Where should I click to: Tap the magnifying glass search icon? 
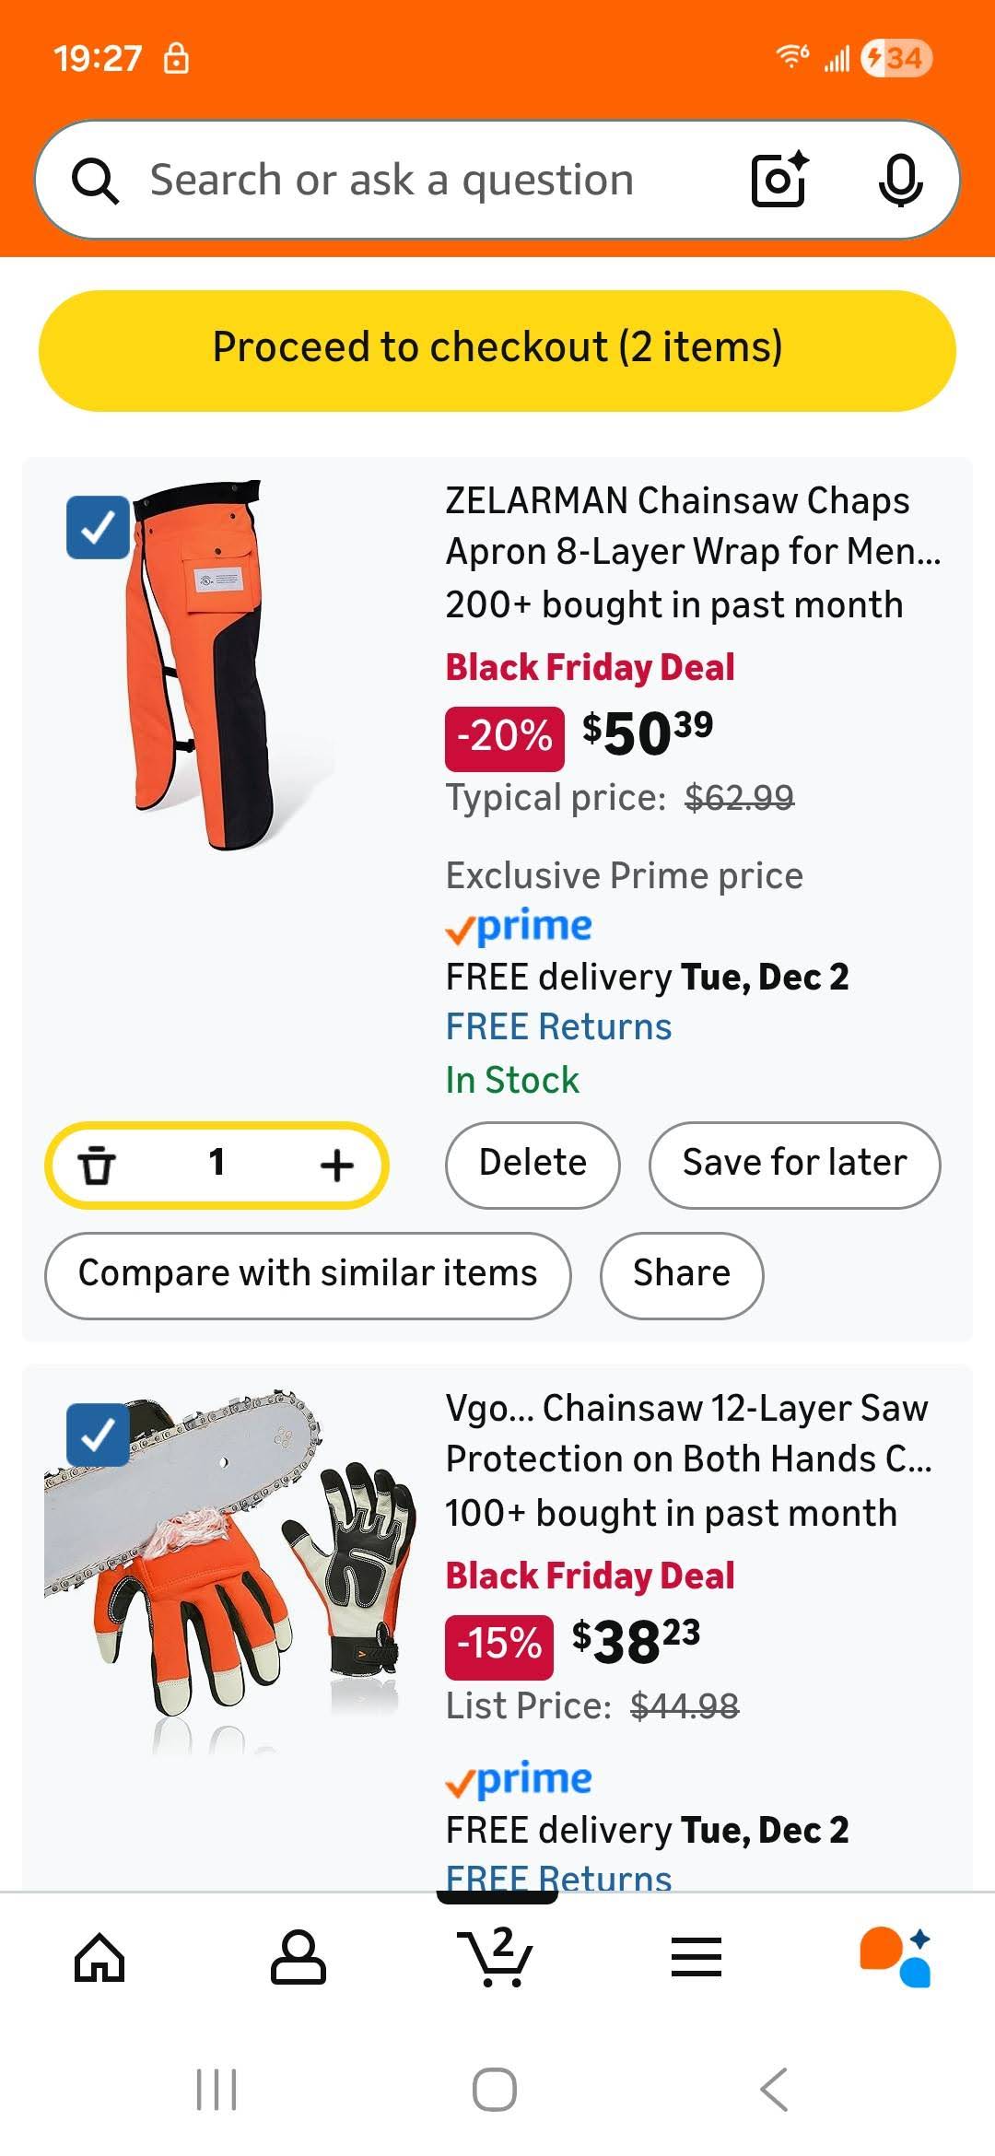(95, 181)
